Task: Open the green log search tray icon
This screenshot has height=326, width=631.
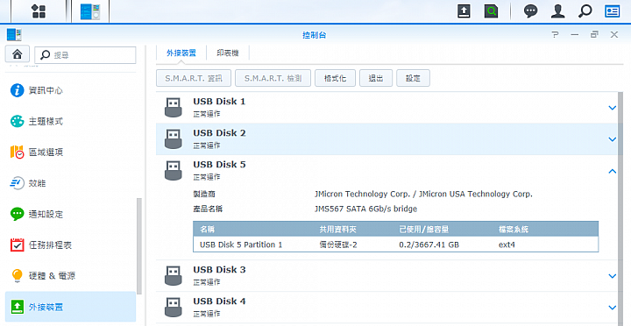Action: [491, 11]
